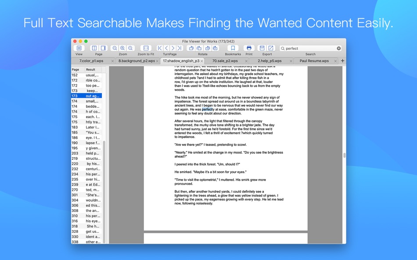Jump to the last page icon

pos(180,48)
